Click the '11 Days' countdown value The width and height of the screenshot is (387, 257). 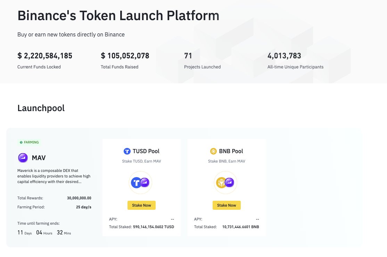(24, 233)
